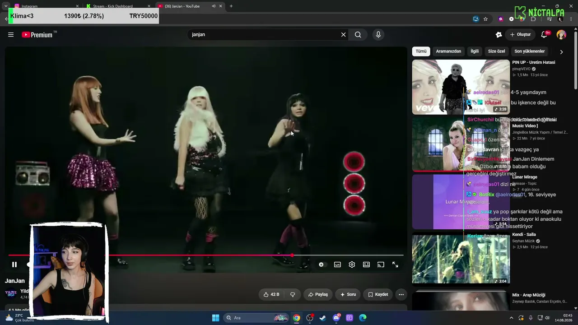Image resolution: width=578 pixels, height=325 pixels.
Task: Open the 'Mix - Arap Müziği' title link
Action: (x=529, y=295)
